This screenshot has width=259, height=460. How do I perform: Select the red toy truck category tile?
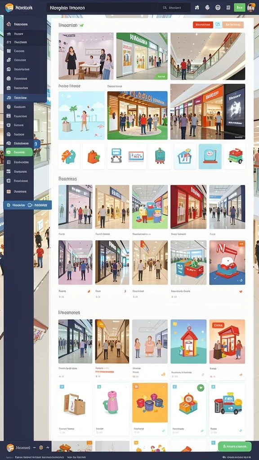click(235, 156)
